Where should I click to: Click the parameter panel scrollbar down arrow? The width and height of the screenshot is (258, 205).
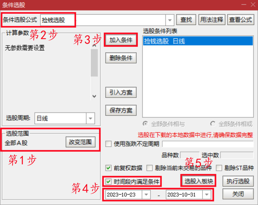(94, 96)
